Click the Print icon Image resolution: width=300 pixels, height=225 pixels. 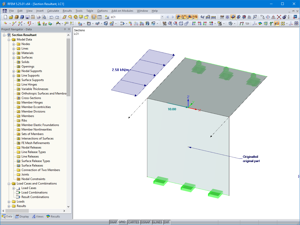coord(38,17)
